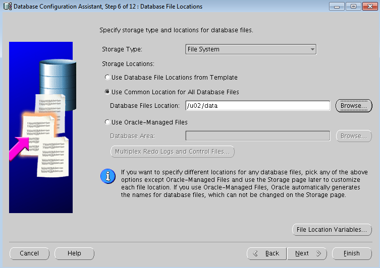Click the Finish button
Viewport: 380px width, 268px height.
352,253
